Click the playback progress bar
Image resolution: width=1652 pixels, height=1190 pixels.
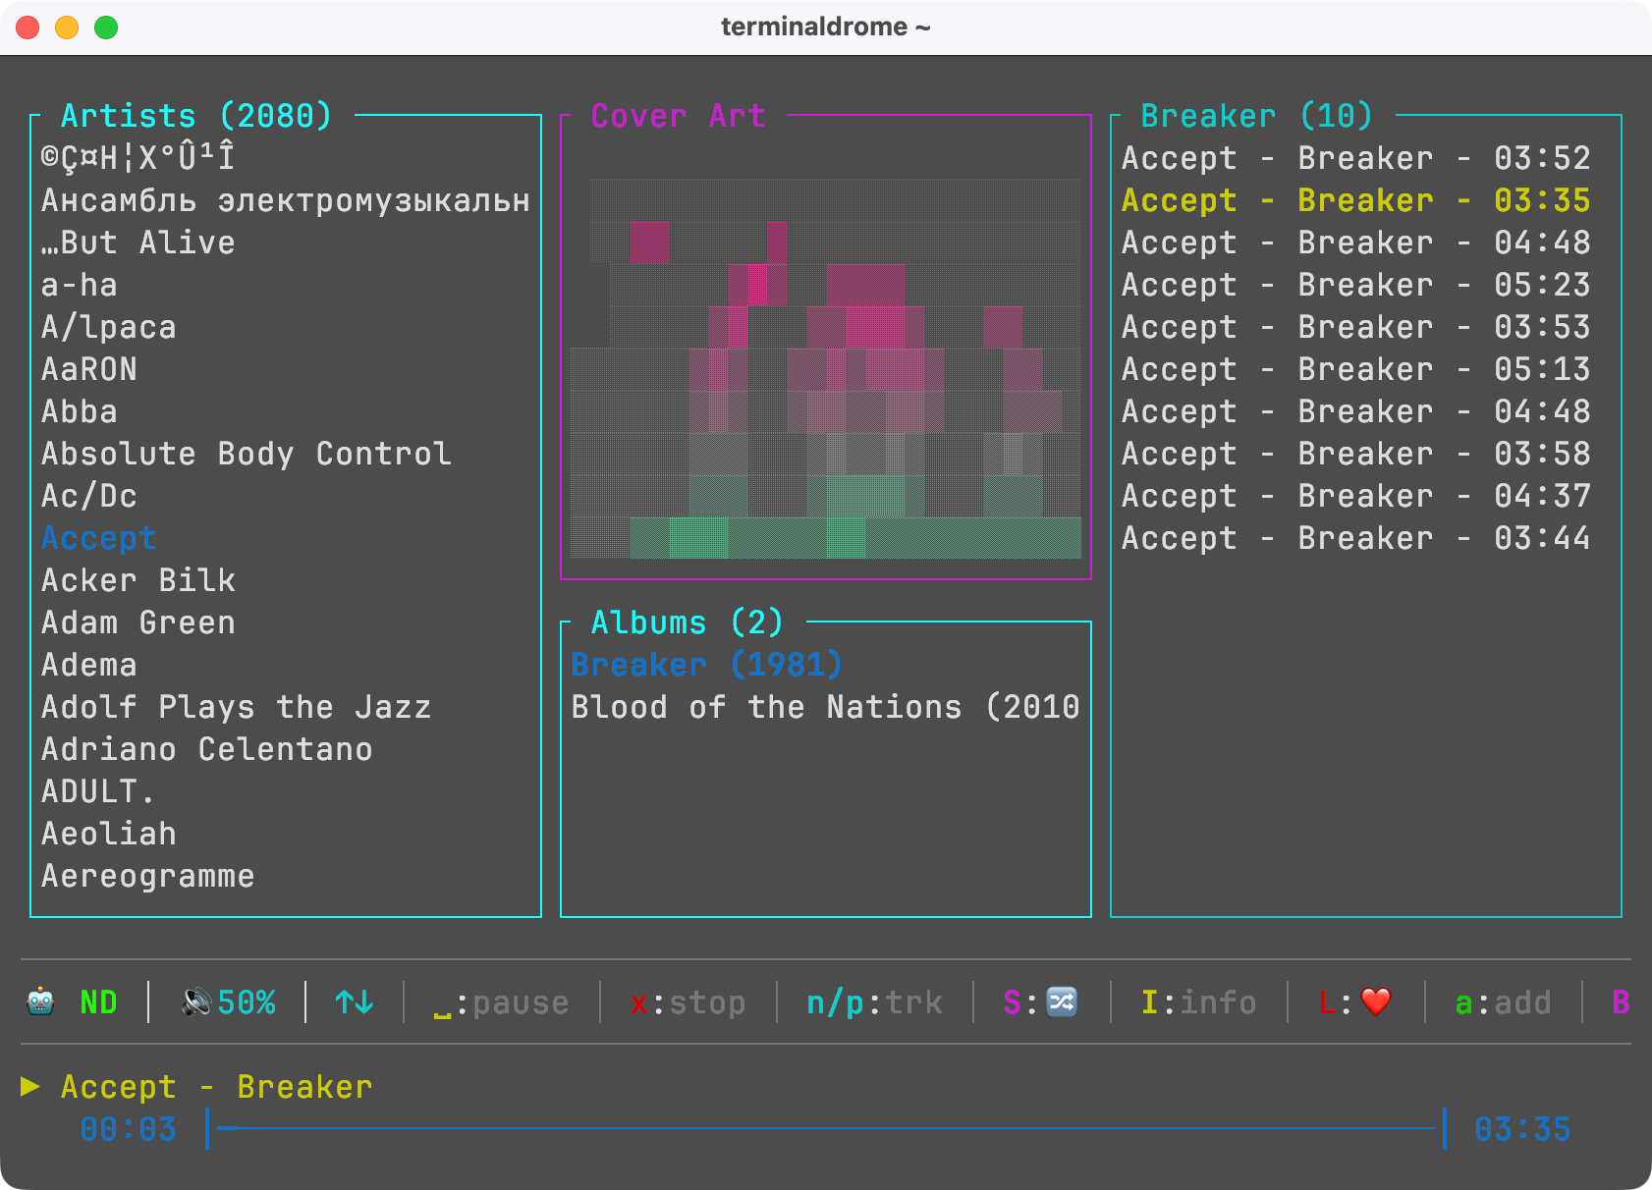826,1128
